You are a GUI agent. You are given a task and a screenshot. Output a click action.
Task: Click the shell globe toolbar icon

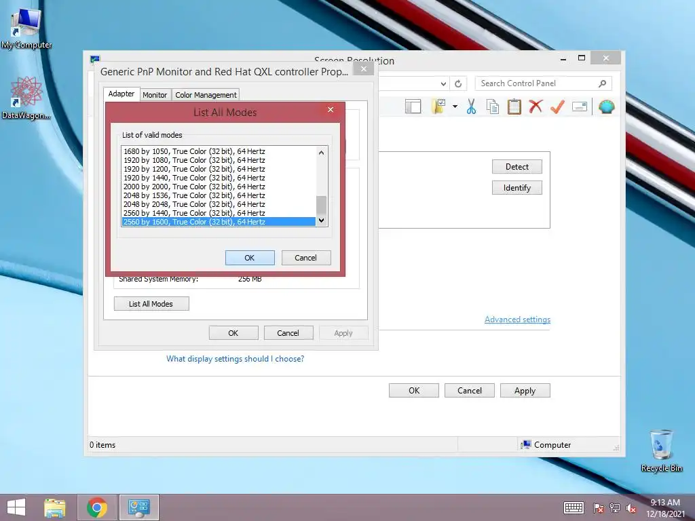tap(606, 107)
